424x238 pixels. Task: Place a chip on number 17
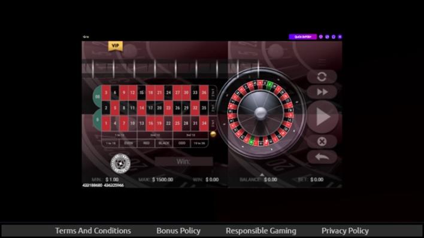[x=150, y=108]
